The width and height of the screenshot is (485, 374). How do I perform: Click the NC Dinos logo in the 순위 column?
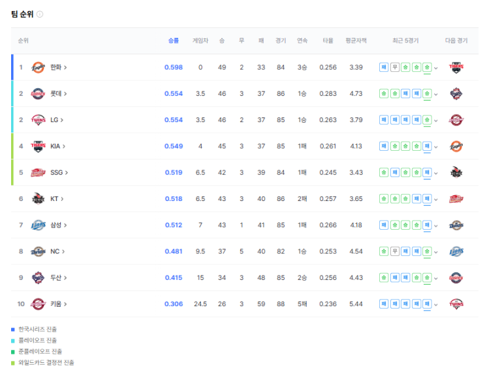click(38, 251)
